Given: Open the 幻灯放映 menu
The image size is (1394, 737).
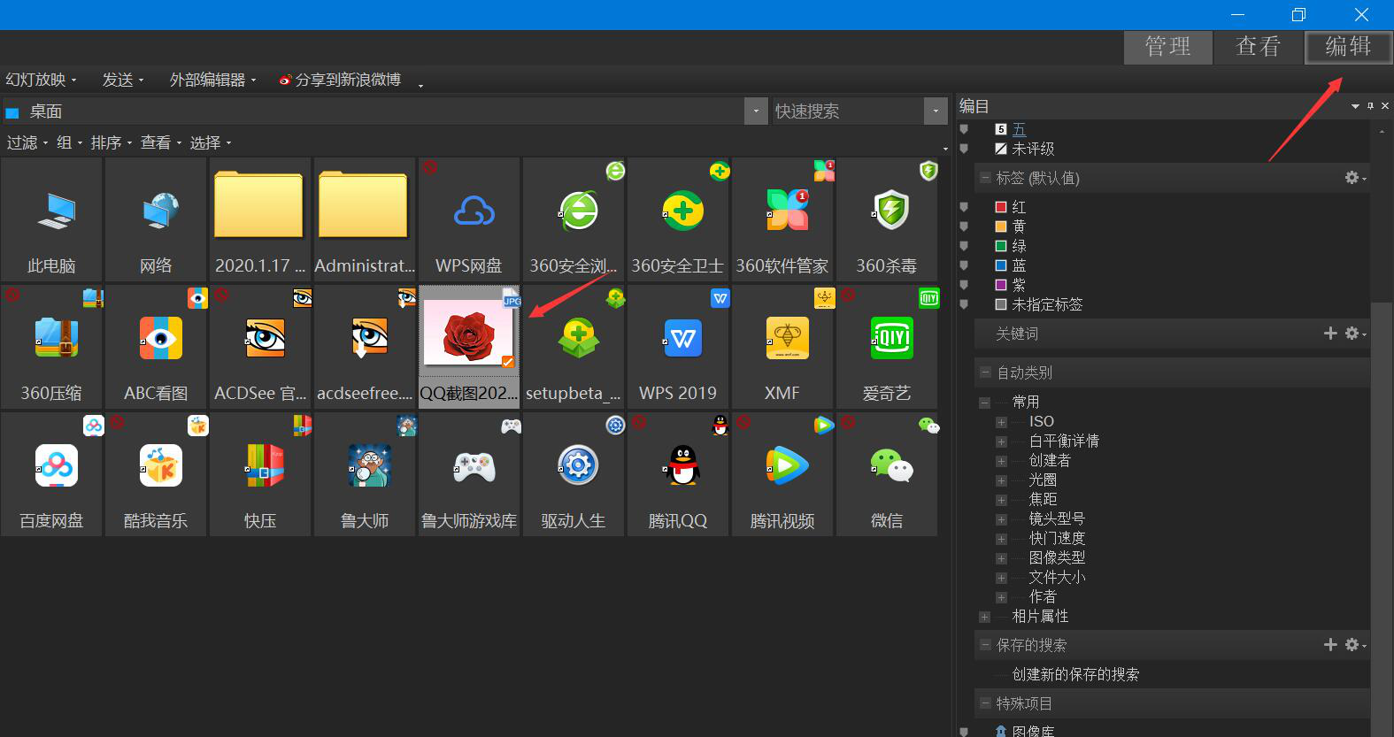Looking at the screenshot, I should (41, 80).
